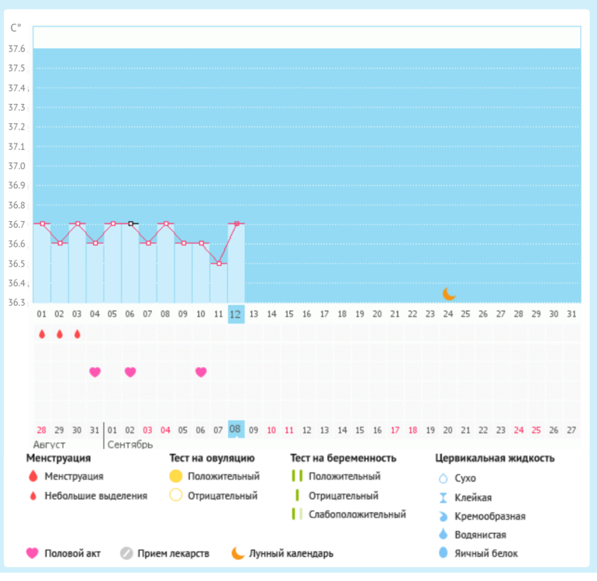Click the Клейкая cervical fluid icon

(443, 497)
